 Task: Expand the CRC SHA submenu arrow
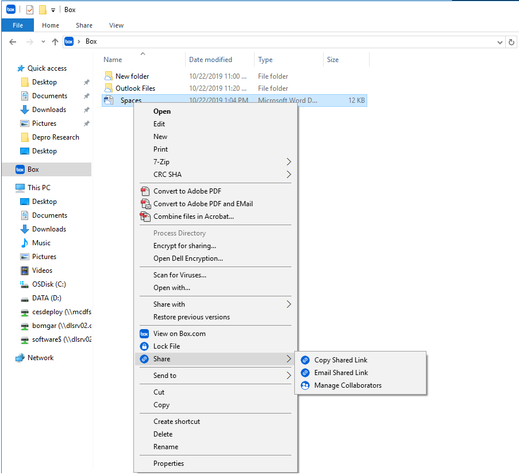289,175
